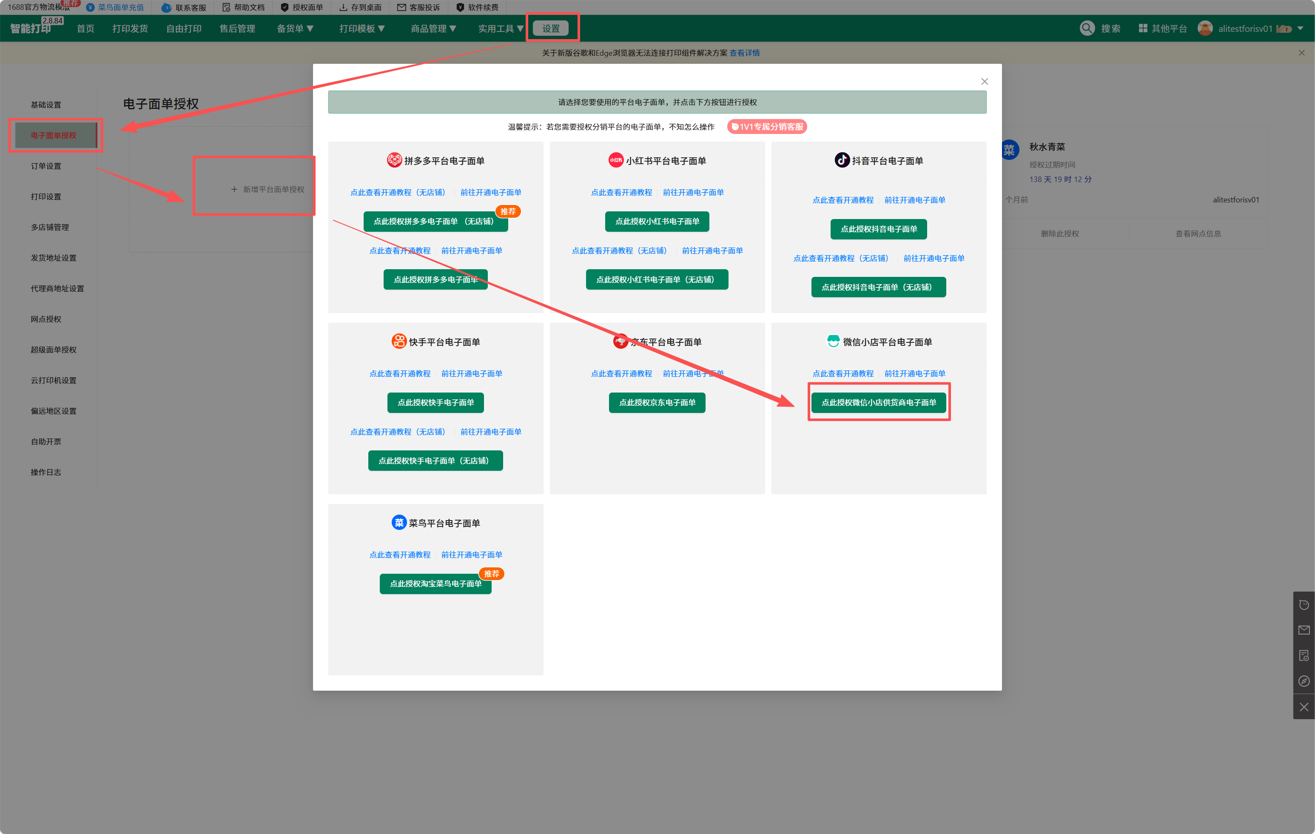Click the compass icon in right sidebar

tap(1304, 681)
